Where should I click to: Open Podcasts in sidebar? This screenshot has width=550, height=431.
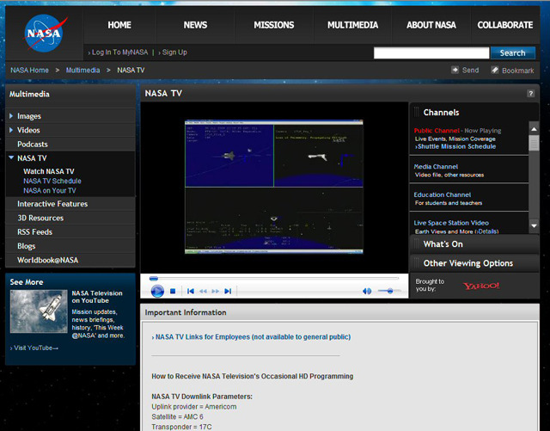pos(33,144)
